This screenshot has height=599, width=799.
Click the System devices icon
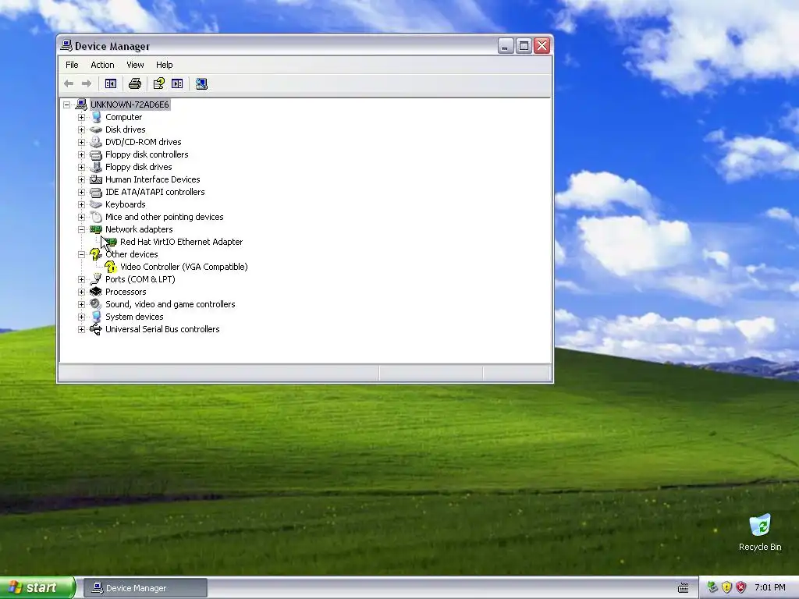click(x=96, y=317)
